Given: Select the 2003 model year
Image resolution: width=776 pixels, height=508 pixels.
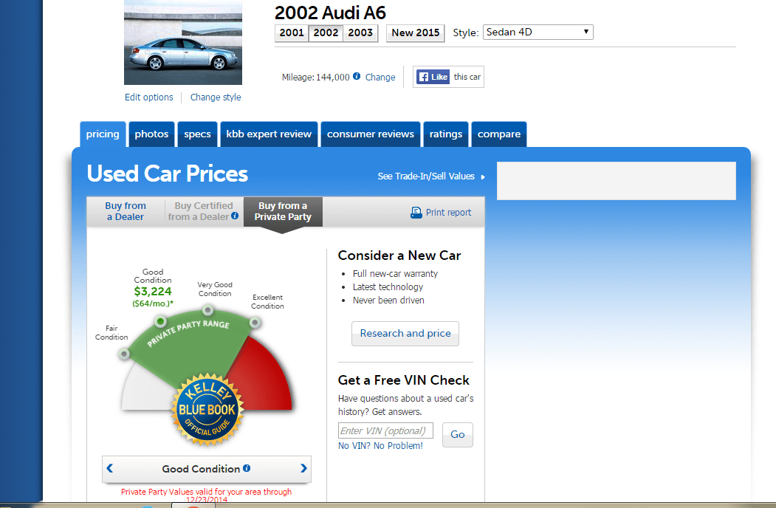Looking at the screenshot, I should coord(360,32).
